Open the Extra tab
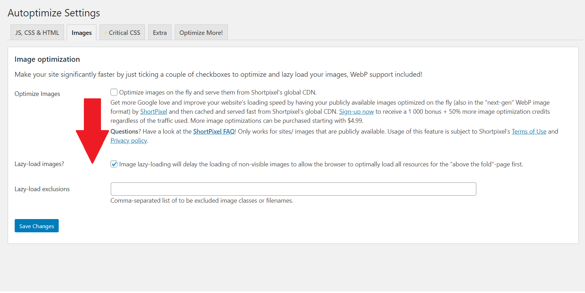This screenshot has height=293, width=585. (160, 32)
